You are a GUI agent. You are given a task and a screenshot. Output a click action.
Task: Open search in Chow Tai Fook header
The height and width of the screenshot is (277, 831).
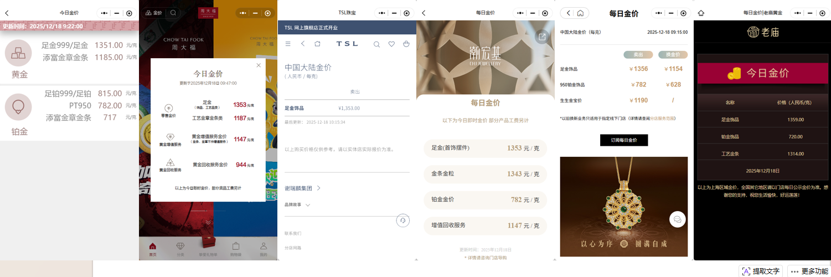[173, 13]
